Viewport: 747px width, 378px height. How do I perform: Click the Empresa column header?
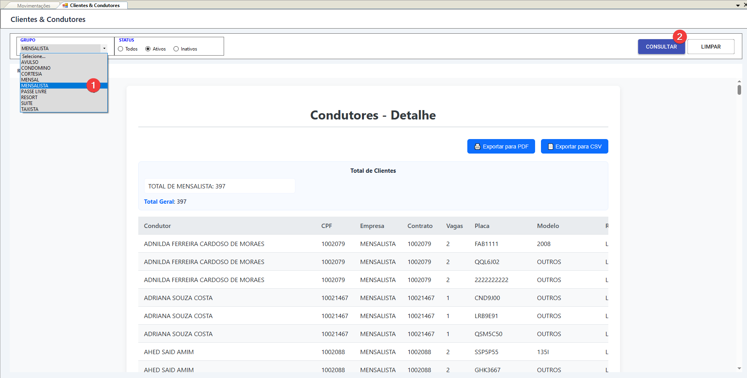pyautogui.click(x=372, y=226)
